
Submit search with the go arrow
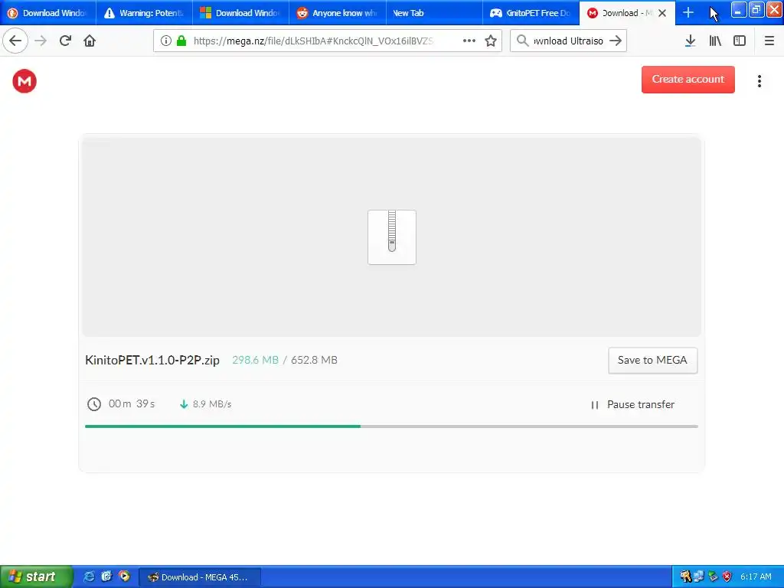(x=616, y=41)
